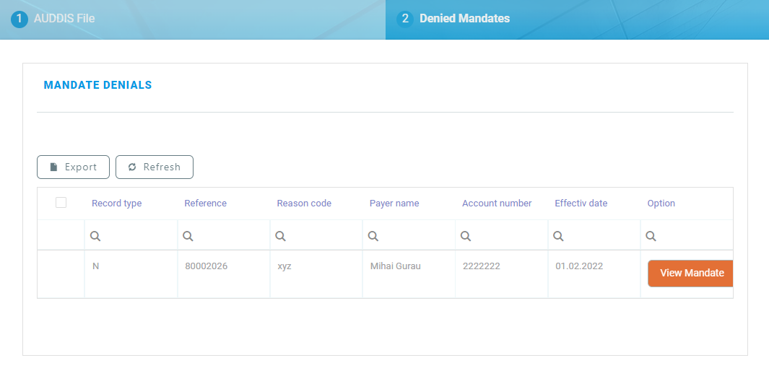
Task: Sort by Effectiv date column header
Action: (x=581, y=204)
